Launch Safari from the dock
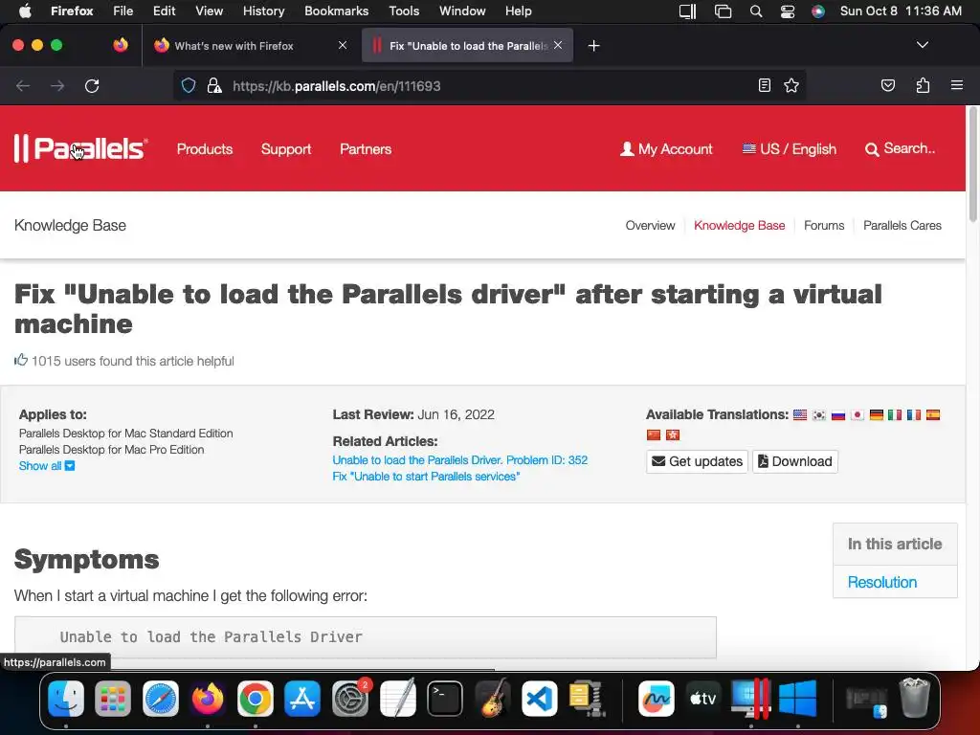 click(161, 698)
